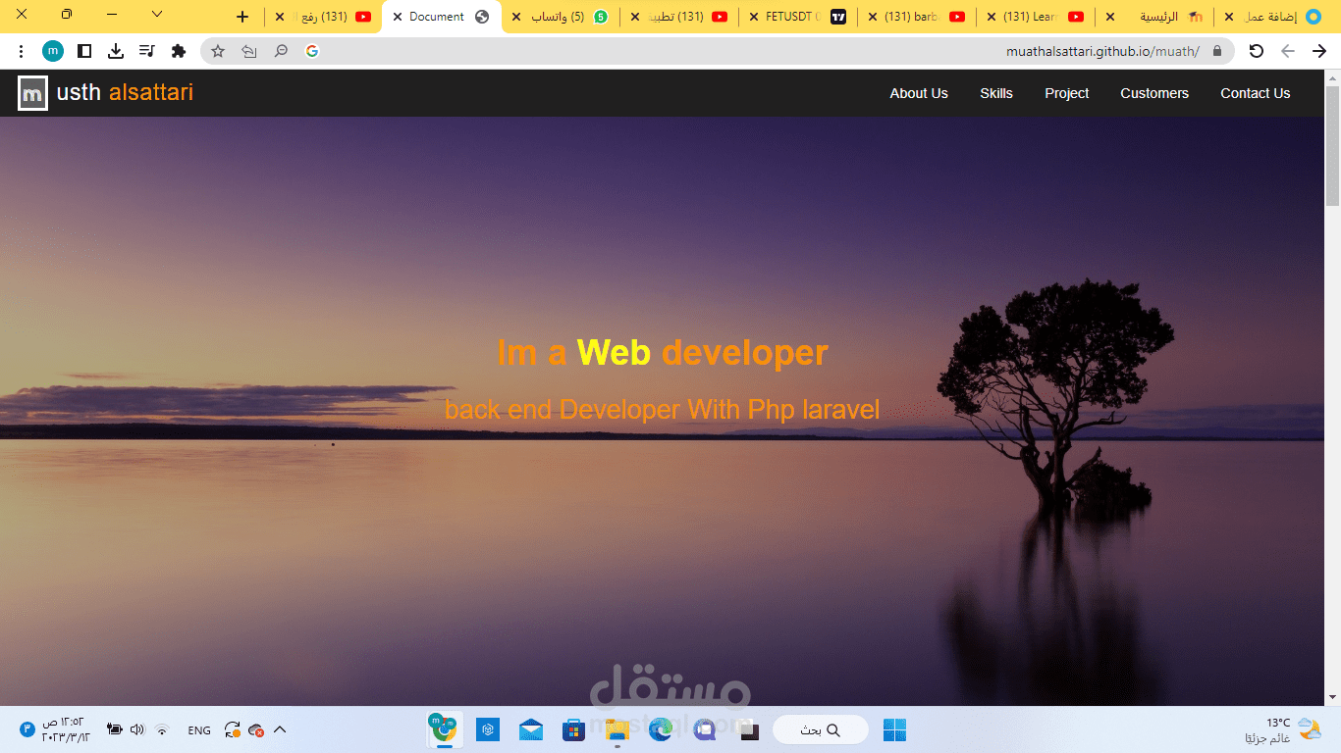Open the zoom magnifier icon in address bar
1341x753 pixels.
tap(281, 51)
